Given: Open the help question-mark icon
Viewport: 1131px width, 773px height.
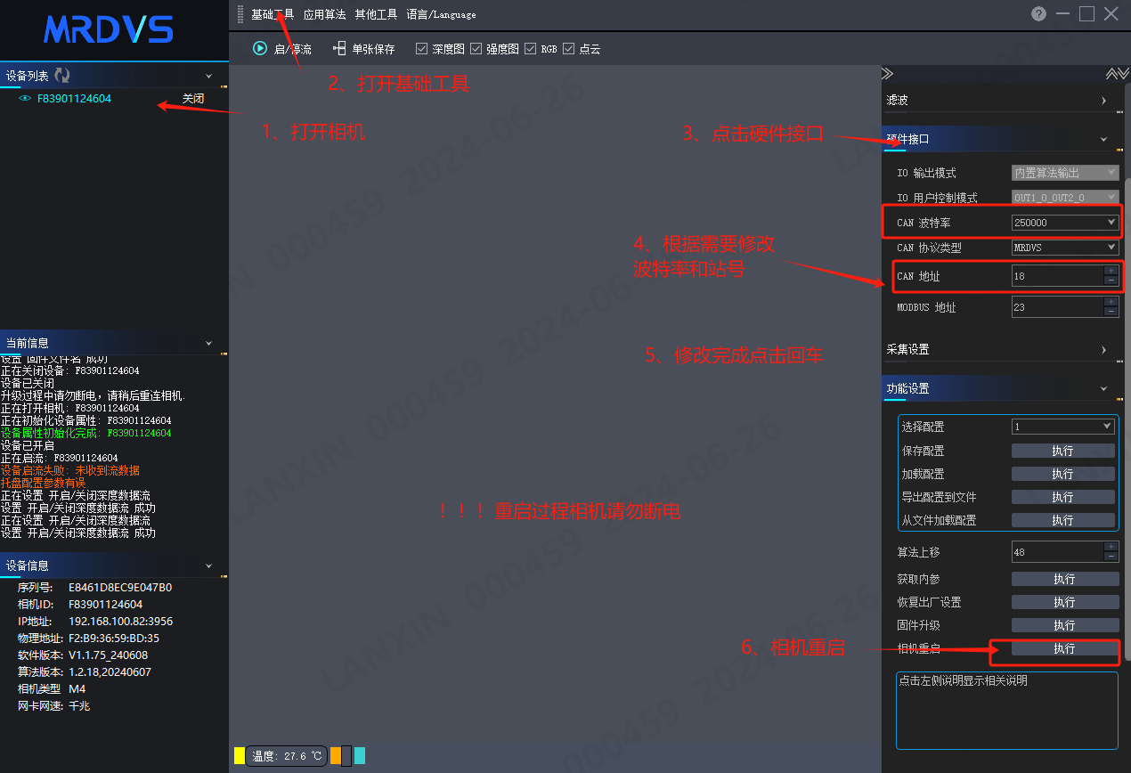Looking at the screenshot, I should 1038,13.
